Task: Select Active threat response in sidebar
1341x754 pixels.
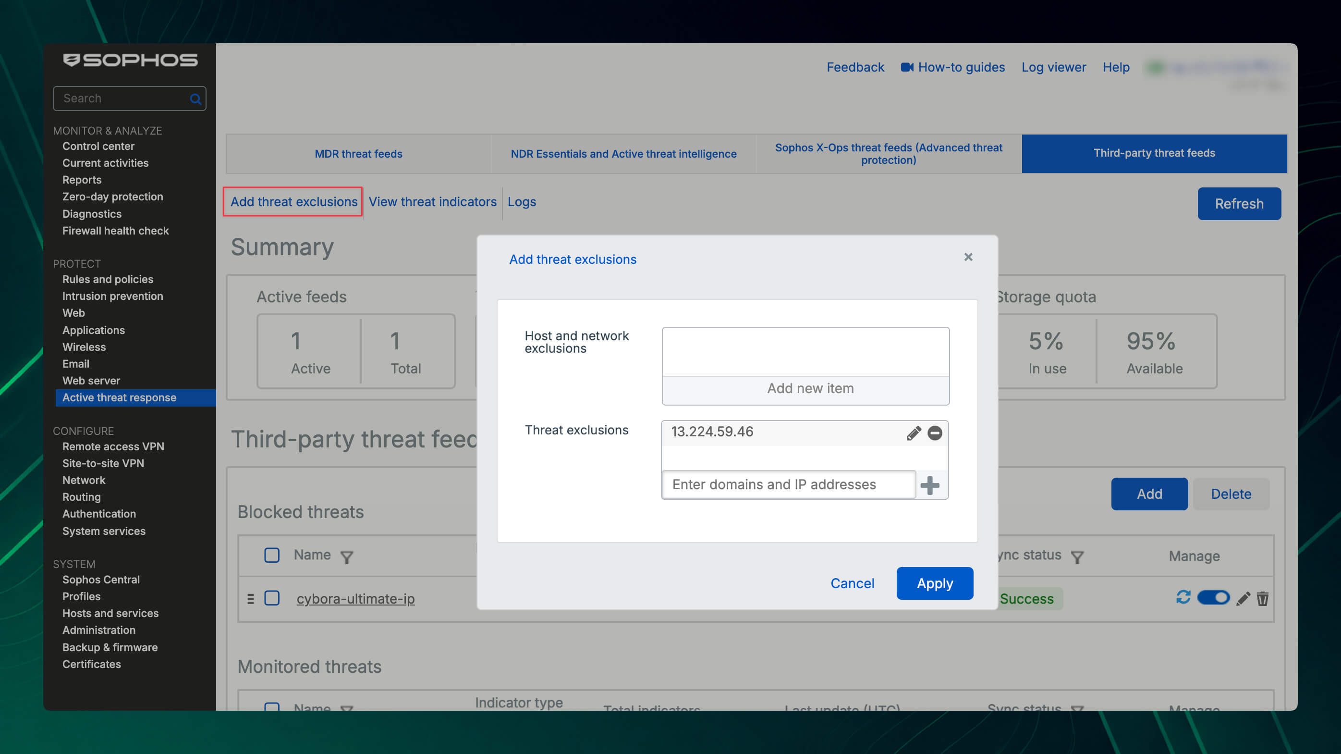Action: [x=135, y=397]
